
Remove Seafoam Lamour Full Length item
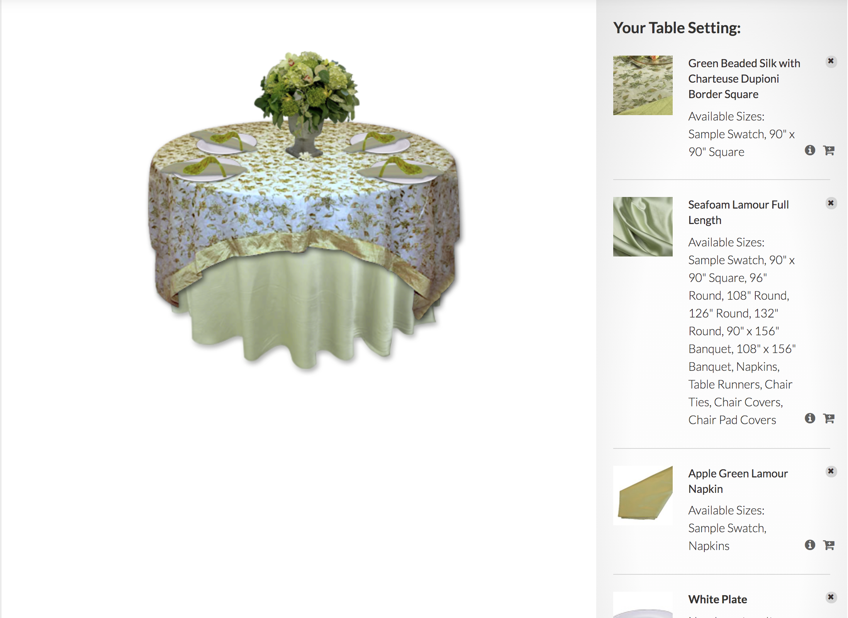[x=831, y=203]
